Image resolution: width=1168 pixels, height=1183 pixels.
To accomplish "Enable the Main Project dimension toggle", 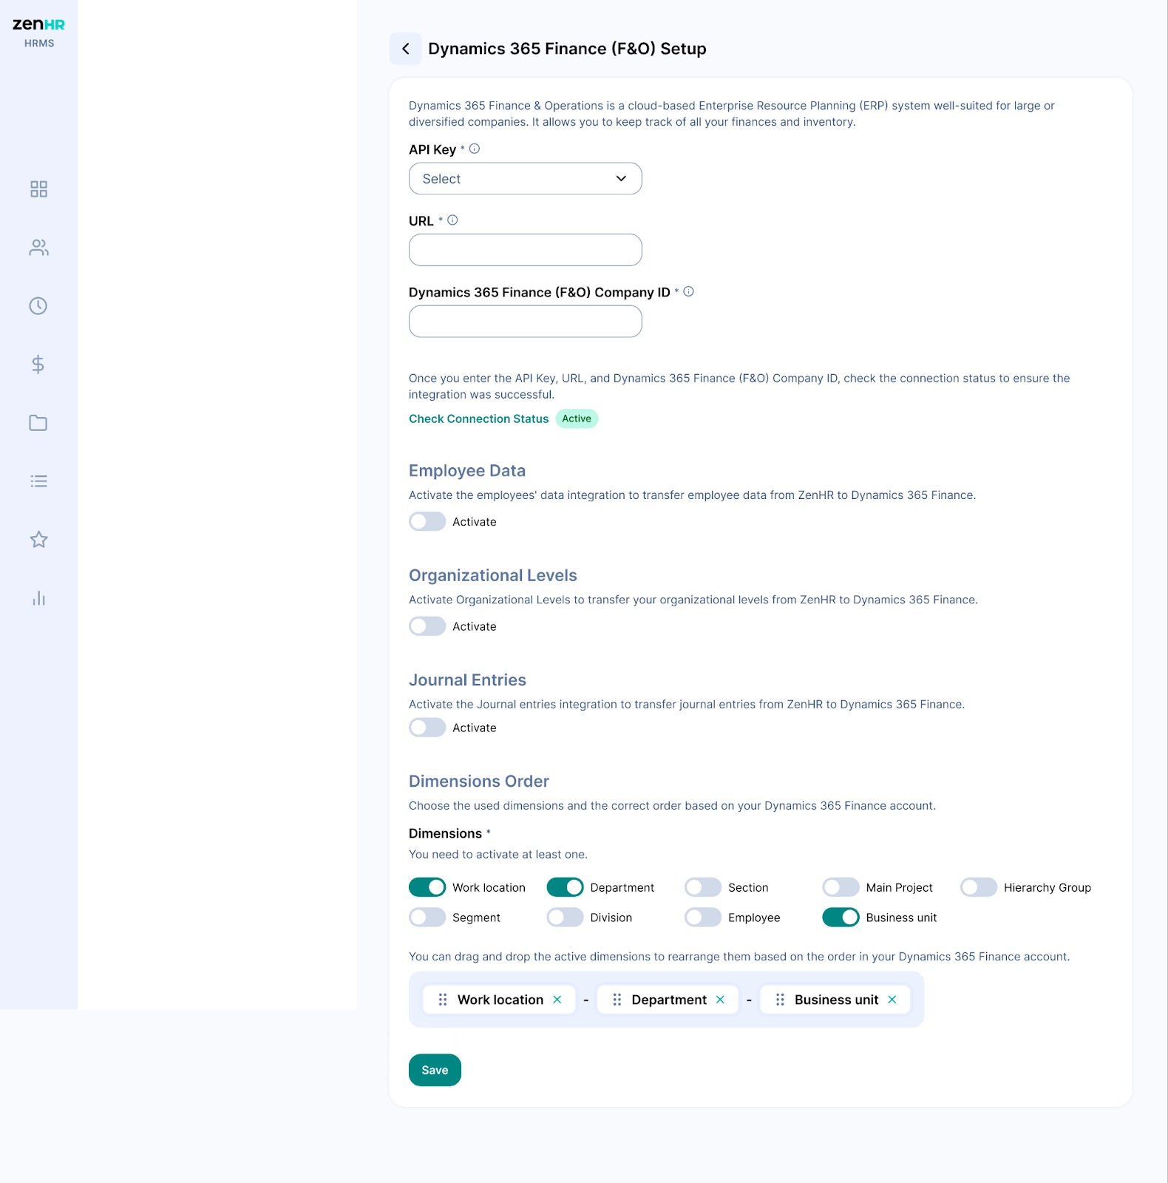I will pyautogui.click(x=841, y=887).
